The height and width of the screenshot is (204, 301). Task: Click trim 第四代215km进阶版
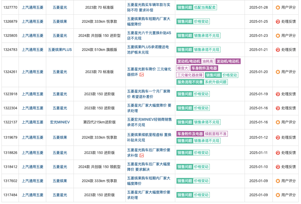coord(99,122)
